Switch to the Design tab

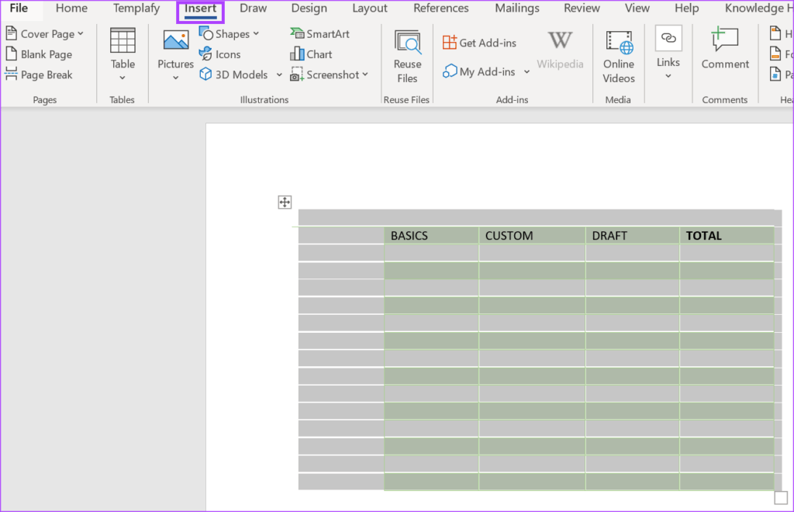pos(309,9)
